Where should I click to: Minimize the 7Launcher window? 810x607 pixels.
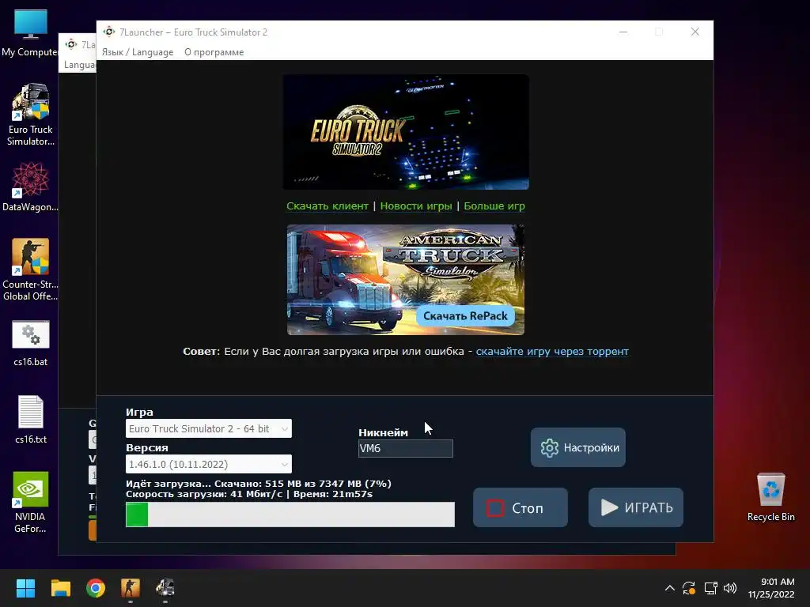pyautogui.click(x=623, y=32)
